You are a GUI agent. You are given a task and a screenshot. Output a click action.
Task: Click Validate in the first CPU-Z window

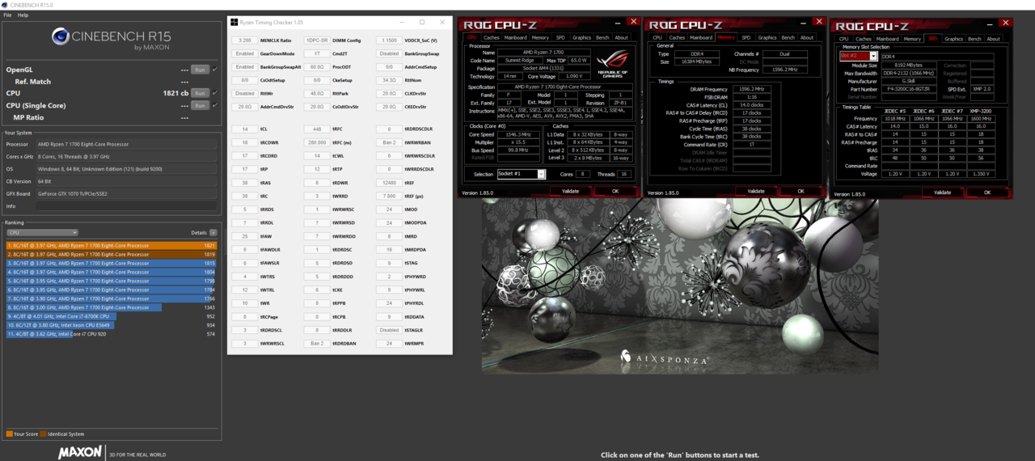click(570, 191)
